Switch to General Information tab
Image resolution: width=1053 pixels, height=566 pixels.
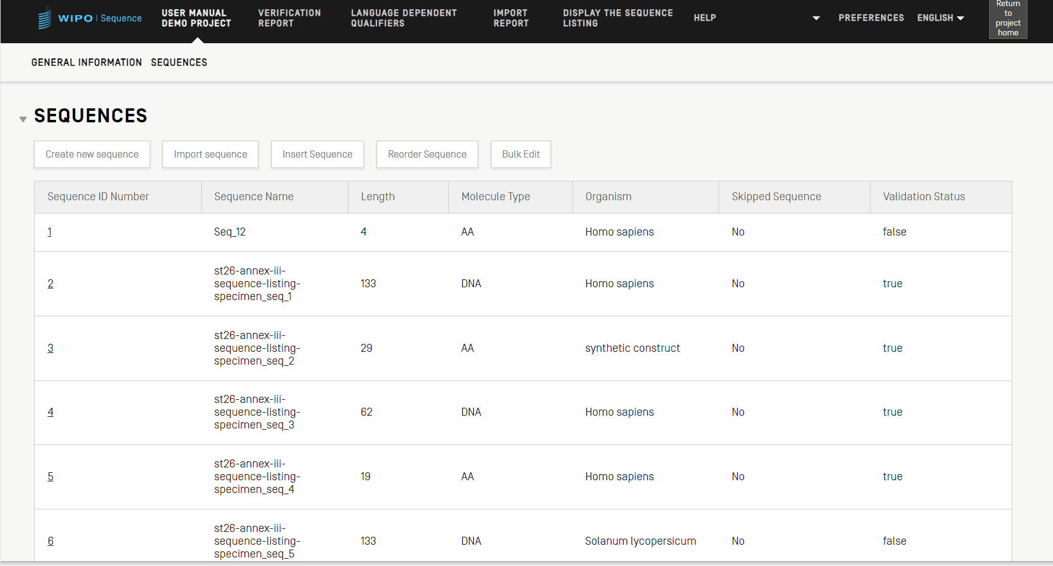[x=86, y=63]
